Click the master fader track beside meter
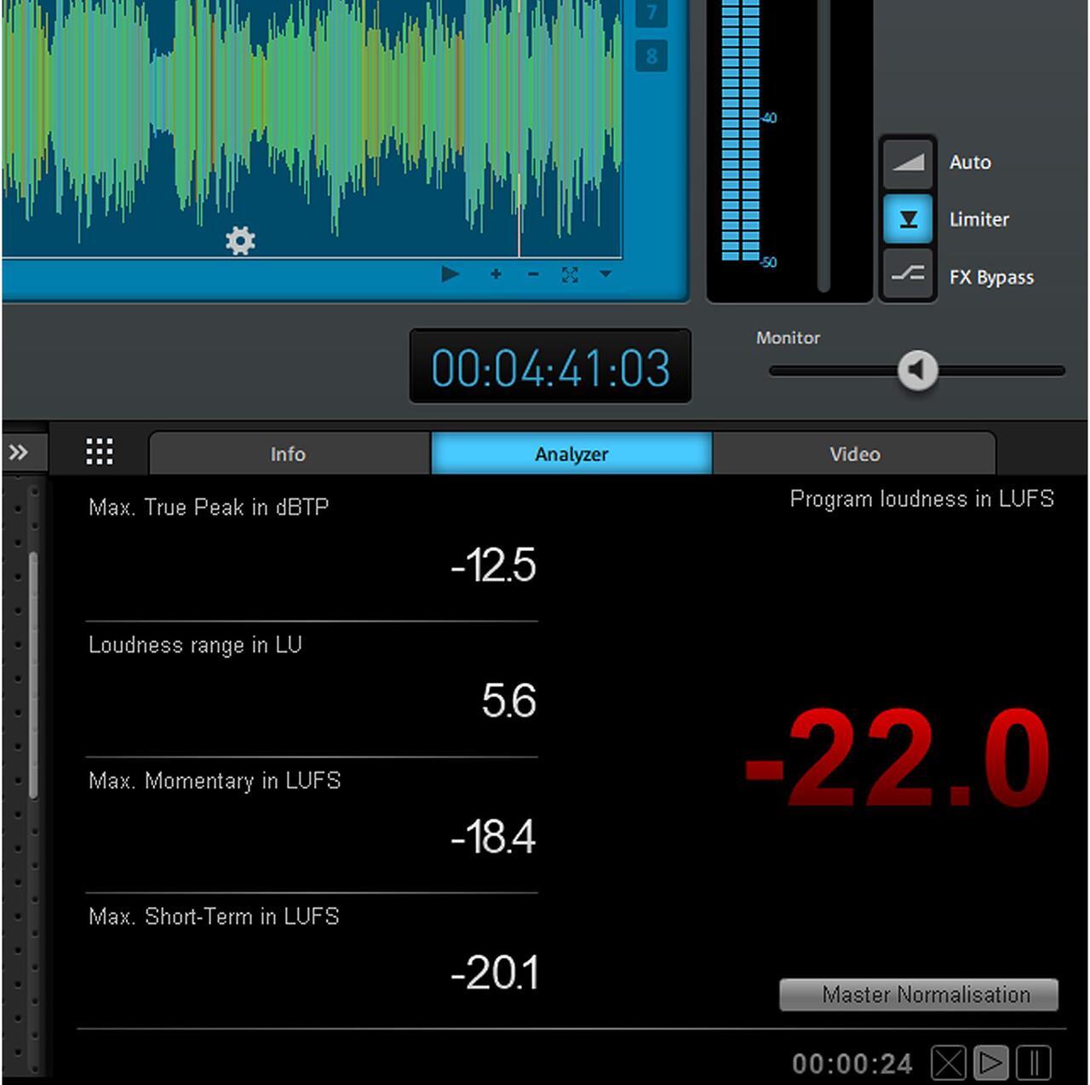Screen dimensions: 1090x1085 [x=823, y=145]
